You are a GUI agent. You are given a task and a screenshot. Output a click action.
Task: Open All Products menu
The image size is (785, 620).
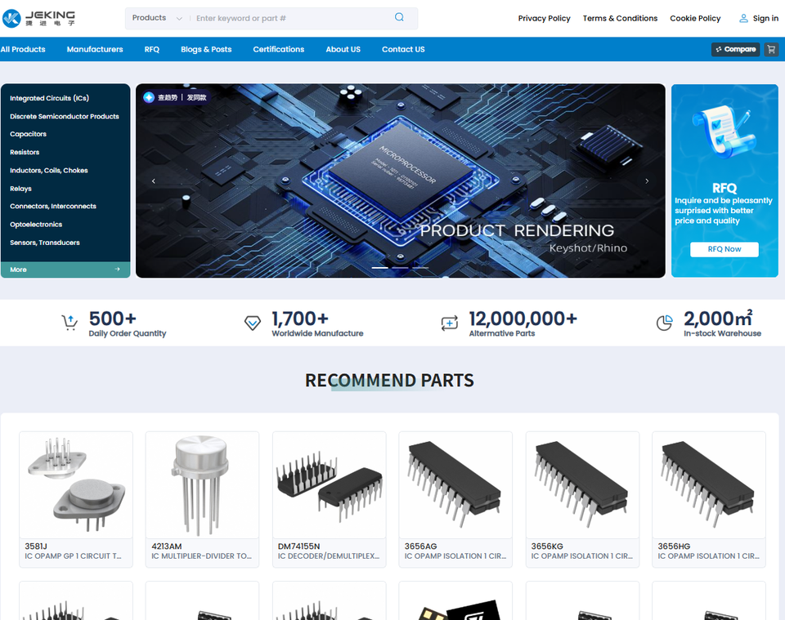[x=23, y=50]
